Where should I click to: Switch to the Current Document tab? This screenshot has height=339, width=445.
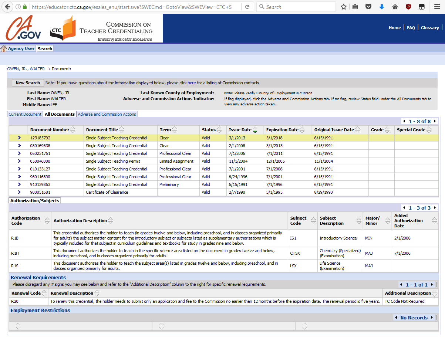click(x=25, y=114)
